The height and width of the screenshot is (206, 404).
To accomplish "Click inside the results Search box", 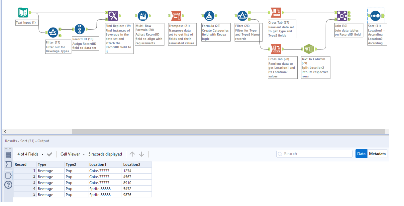I will click(314, 154).
